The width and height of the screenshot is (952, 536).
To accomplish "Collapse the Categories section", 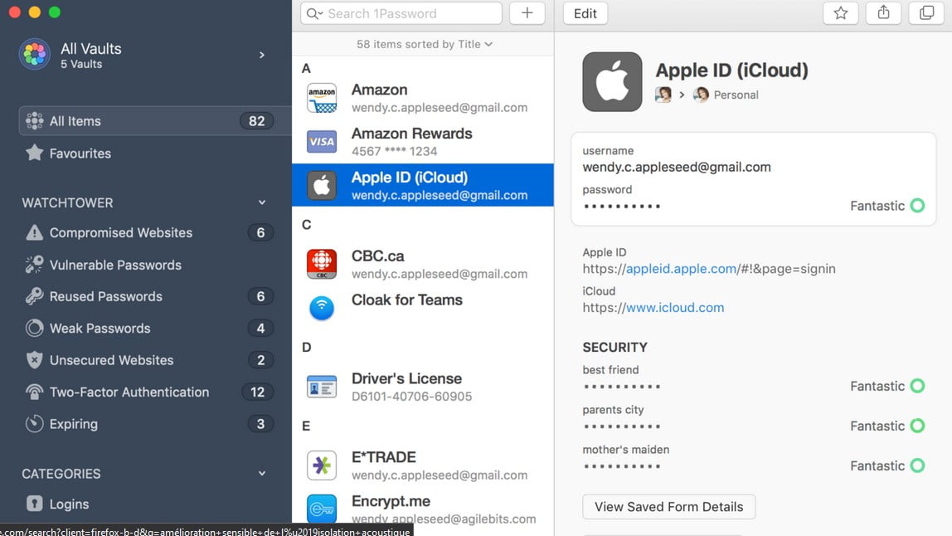I will tap(262, 474).
